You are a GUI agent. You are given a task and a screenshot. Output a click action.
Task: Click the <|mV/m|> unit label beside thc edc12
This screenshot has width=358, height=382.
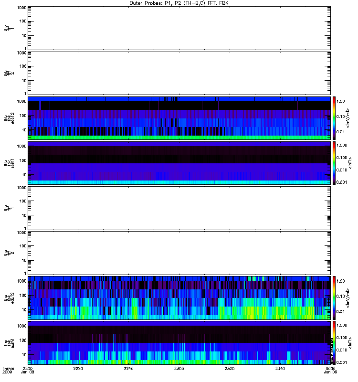[x=348, y=298]
